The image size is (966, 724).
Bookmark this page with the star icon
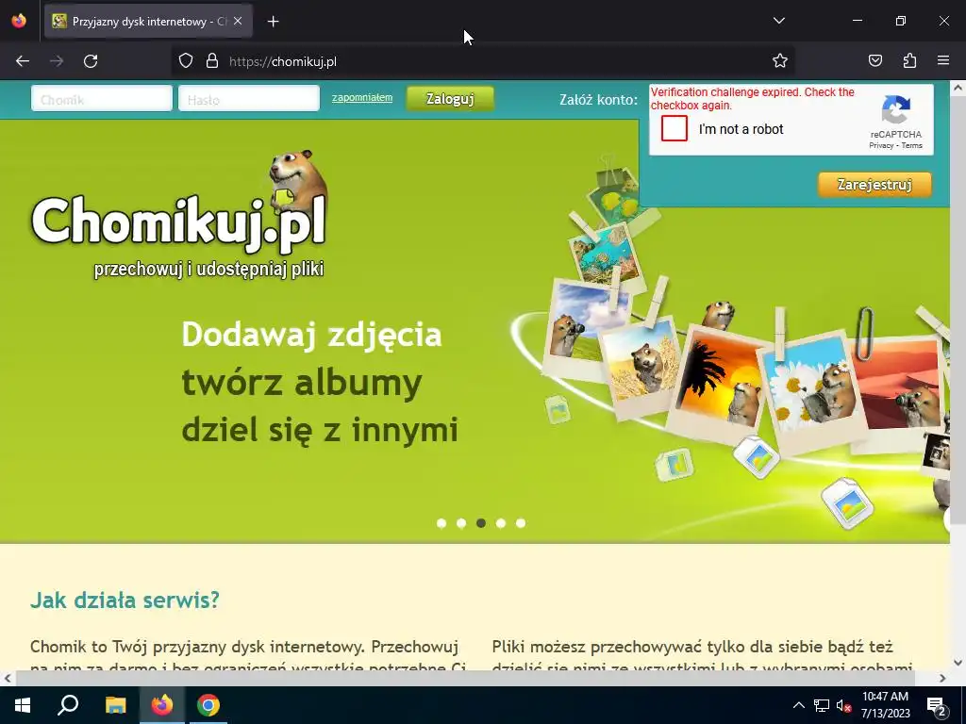pyautogui.click(x=780, y=61)
